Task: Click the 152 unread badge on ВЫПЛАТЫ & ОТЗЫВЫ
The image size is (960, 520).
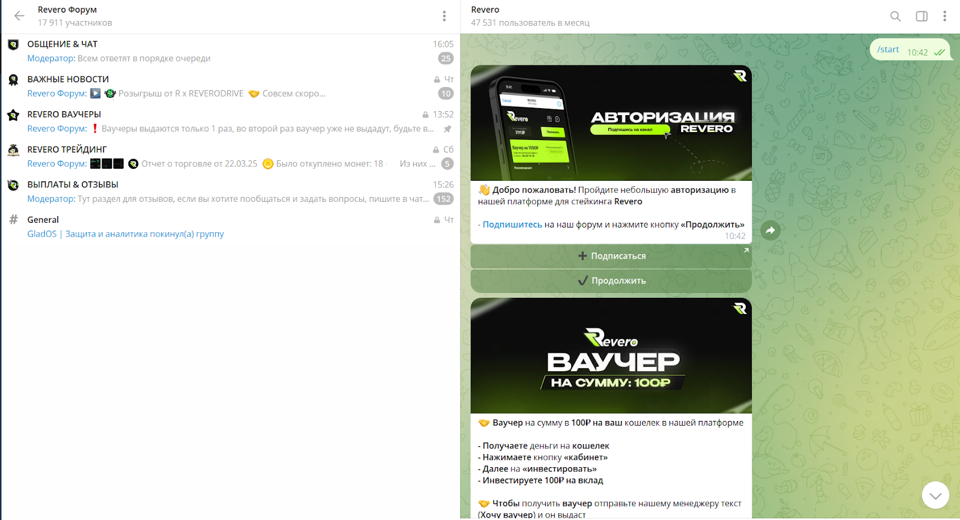Action: click(x=443, y=199)
